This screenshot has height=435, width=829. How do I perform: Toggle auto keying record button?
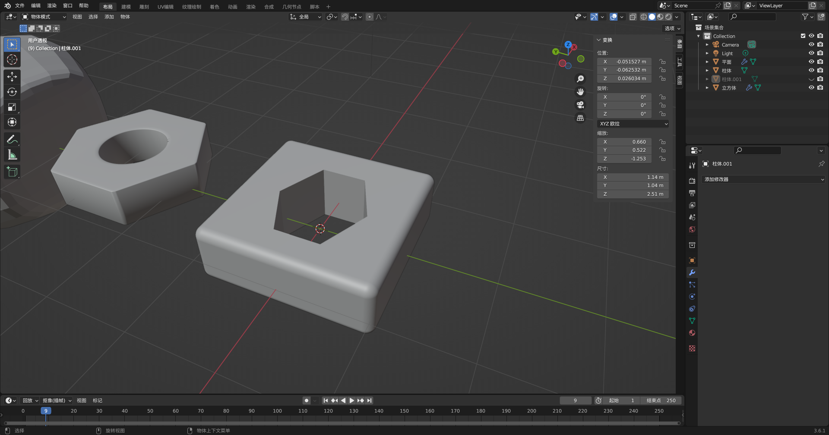(307, 401)
